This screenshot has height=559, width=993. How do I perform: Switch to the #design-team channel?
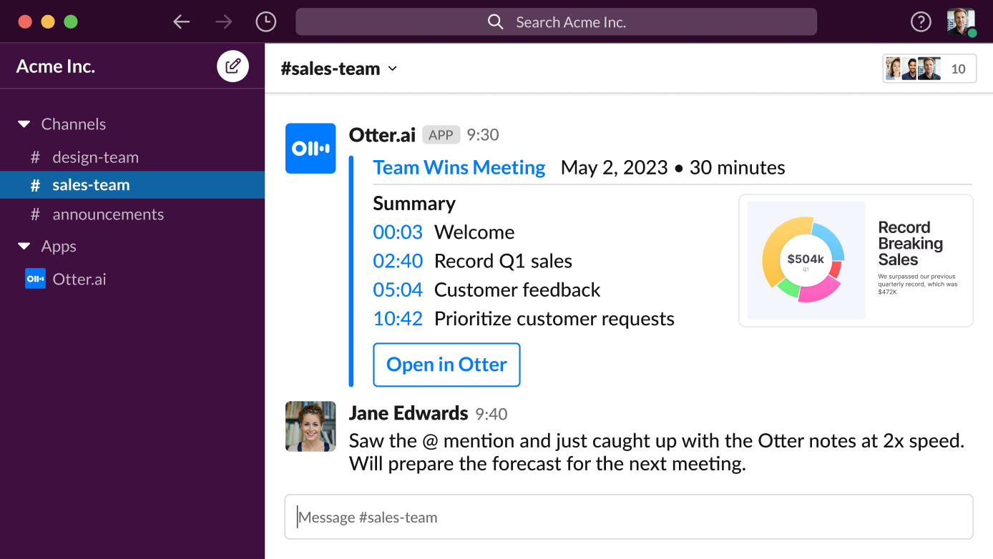[x=96, y=157]
